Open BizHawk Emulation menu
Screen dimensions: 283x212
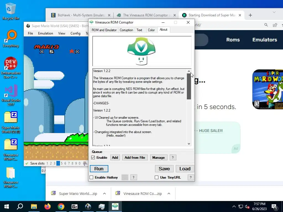click(x=46, y=33)
